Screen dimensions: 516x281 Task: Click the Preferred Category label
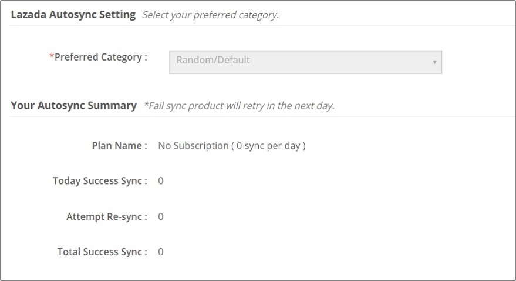point(100,57)
